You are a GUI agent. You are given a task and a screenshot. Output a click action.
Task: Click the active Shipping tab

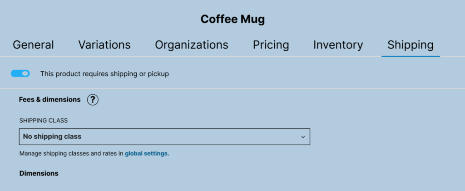(410, 45)
